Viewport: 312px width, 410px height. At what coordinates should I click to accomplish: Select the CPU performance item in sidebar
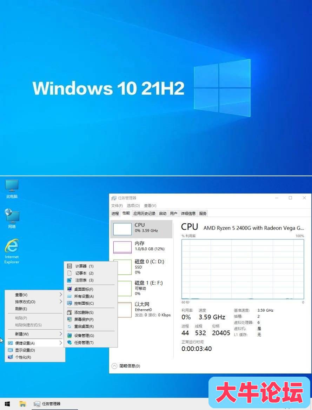[x=141, y=229]
